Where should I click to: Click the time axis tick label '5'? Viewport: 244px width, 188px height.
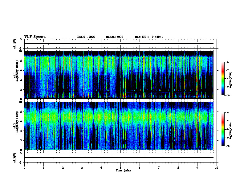pyautogui.click(x=120, y=168)
